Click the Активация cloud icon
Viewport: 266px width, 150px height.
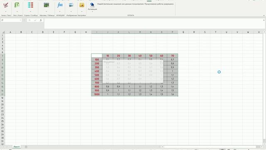pos(92,5)
